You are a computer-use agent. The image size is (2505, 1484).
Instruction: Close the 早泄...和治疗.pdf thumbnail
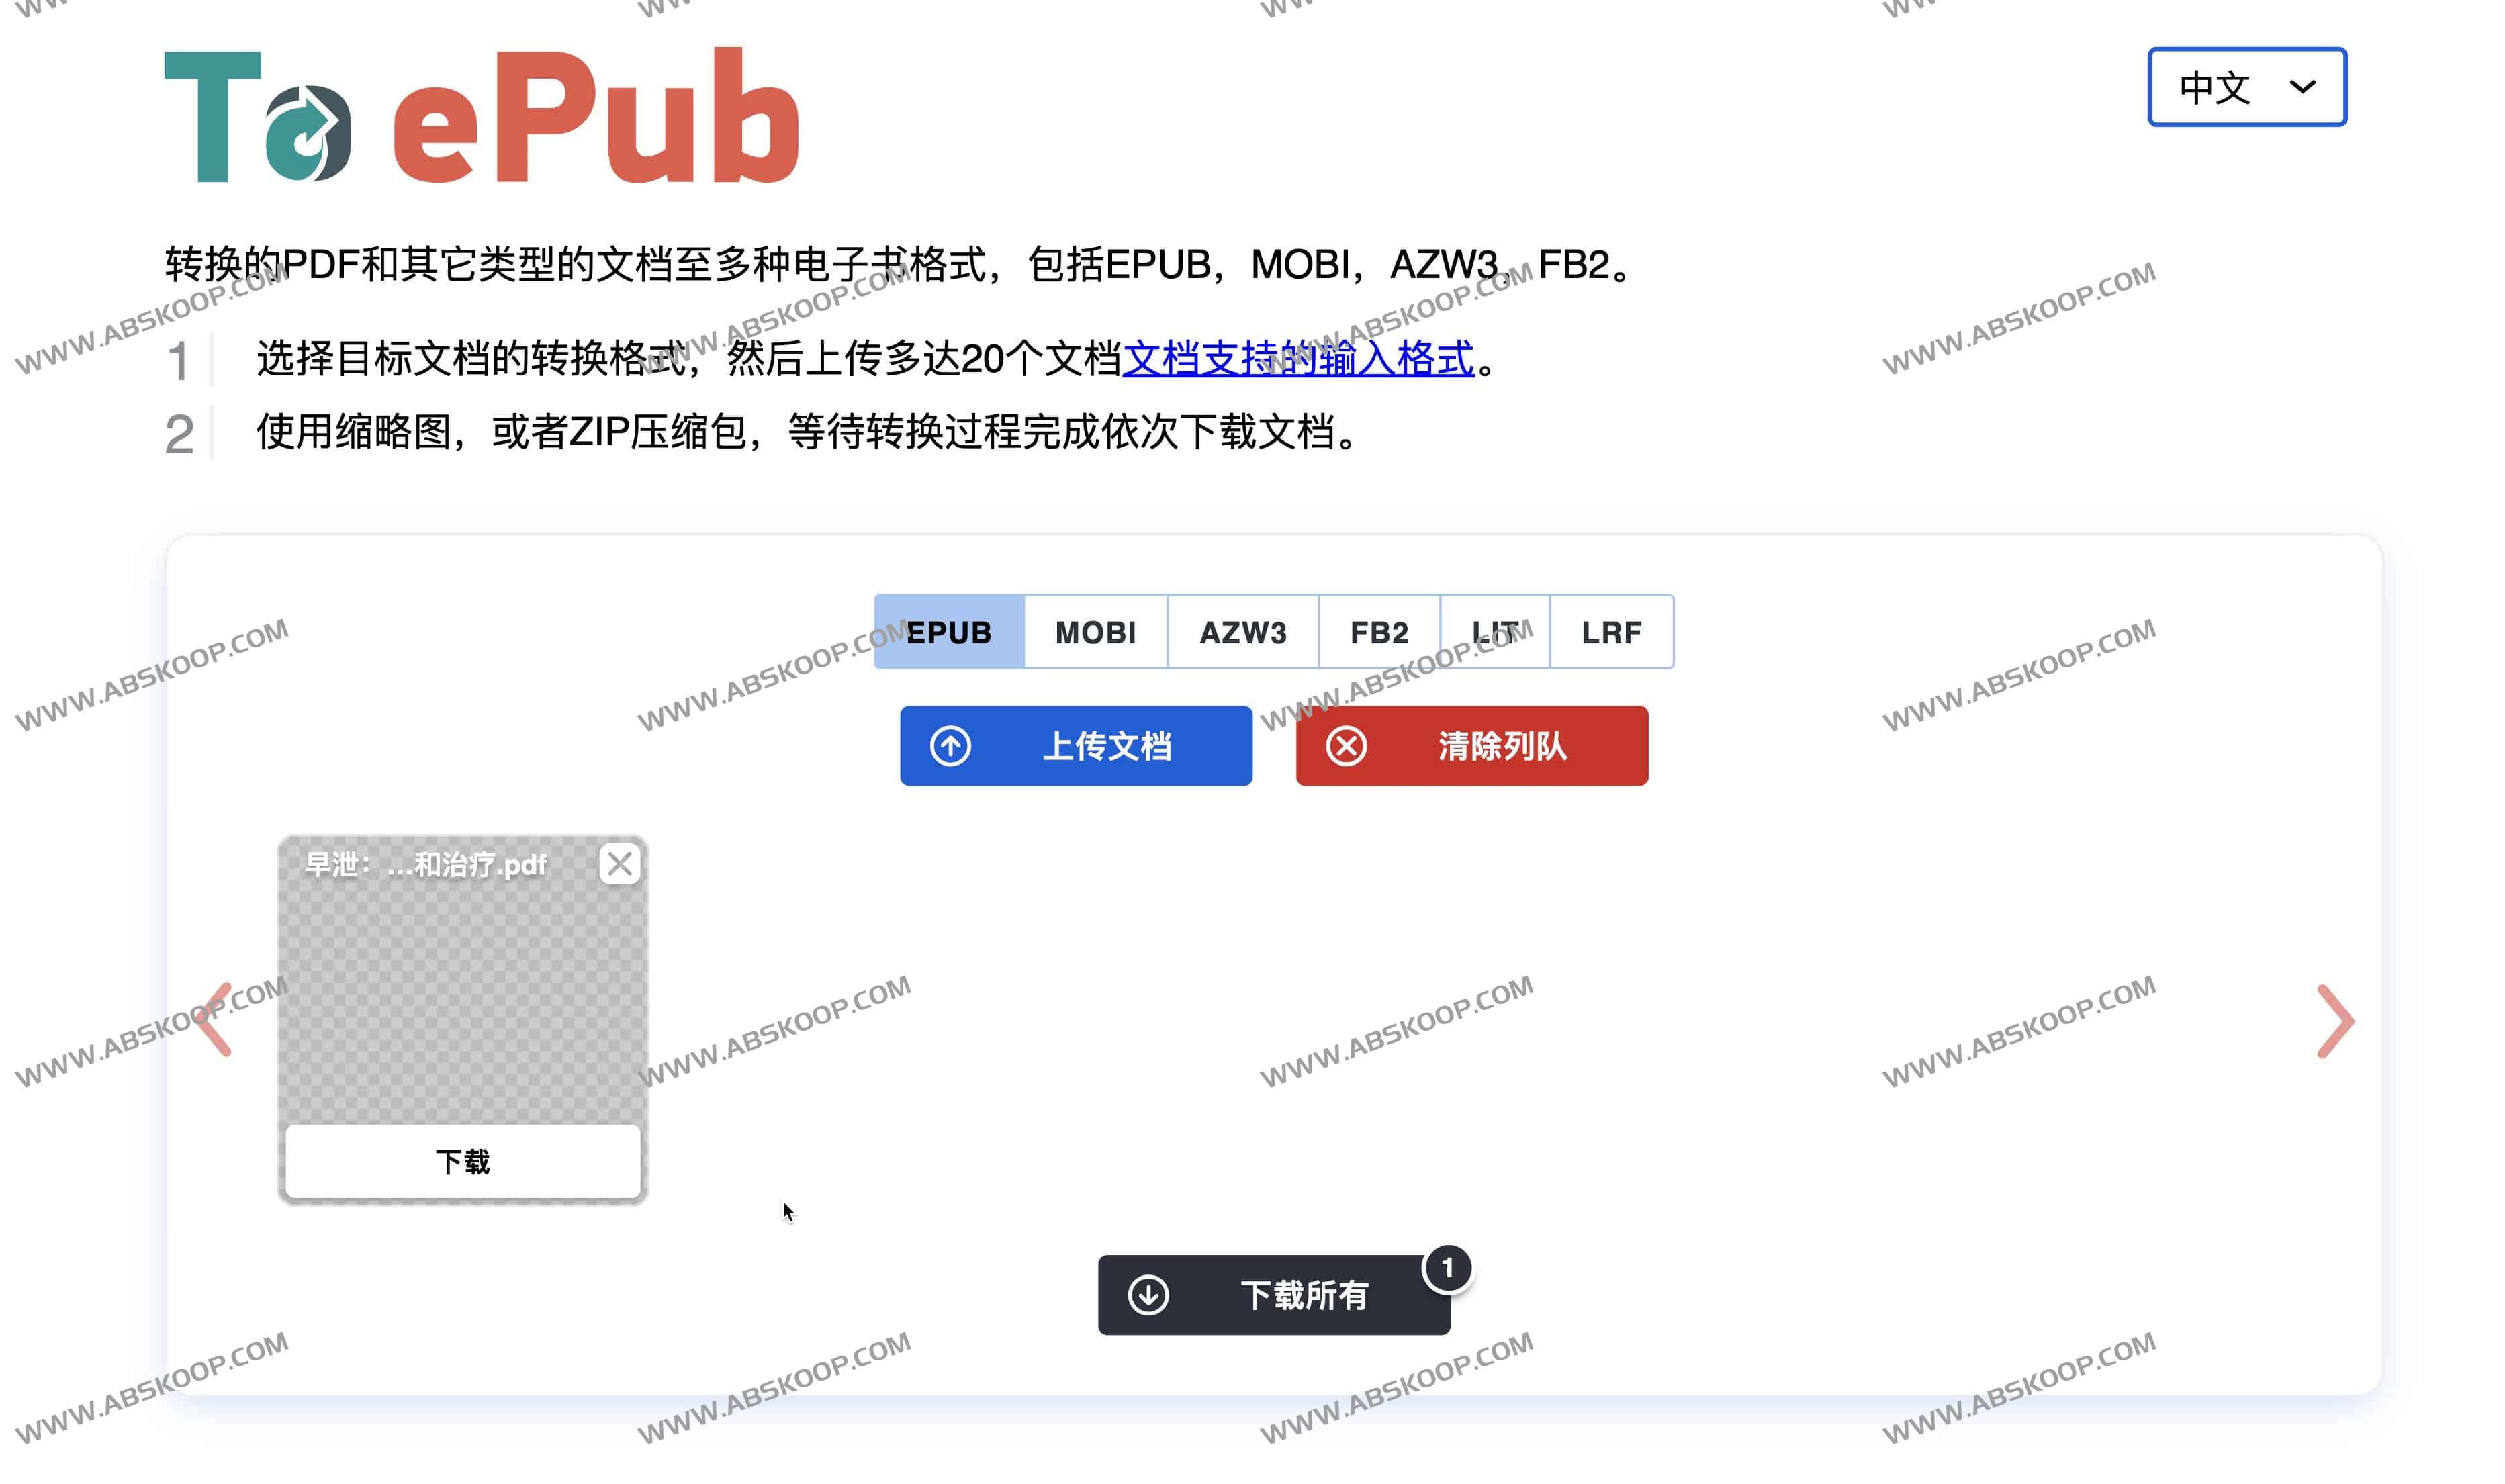coord(620,864)
